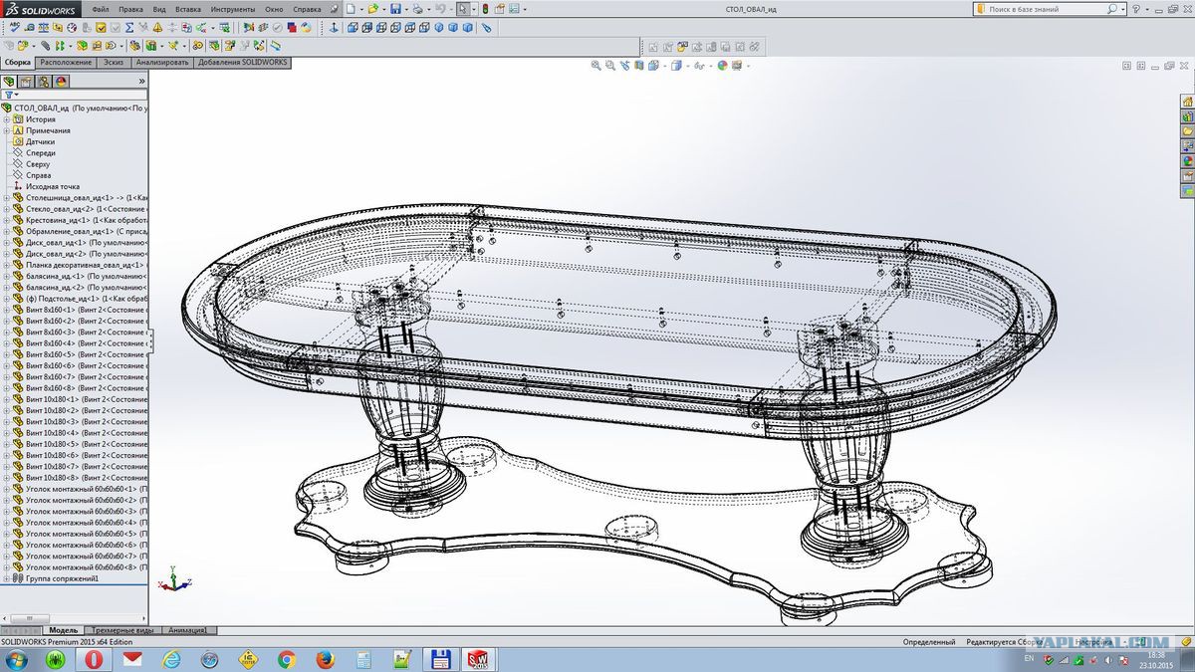Click the pushpin icon next to Справка menu

point(333,9)
